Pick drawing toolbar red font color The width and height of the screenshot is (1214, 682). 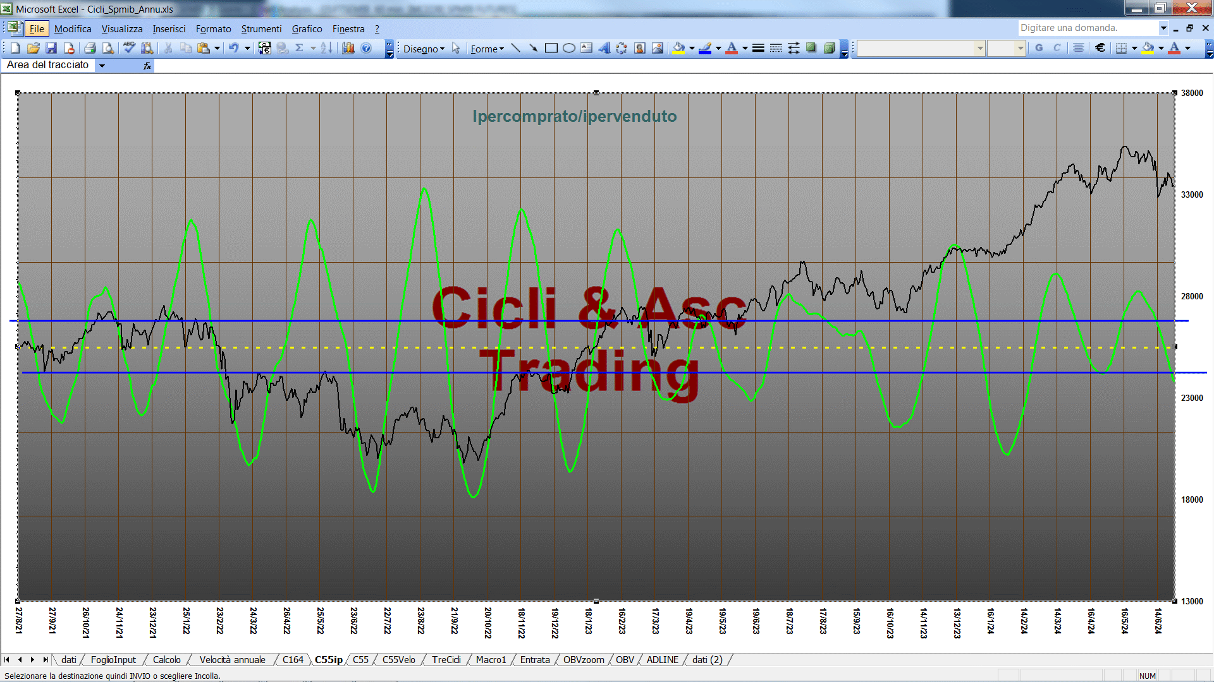732,48
